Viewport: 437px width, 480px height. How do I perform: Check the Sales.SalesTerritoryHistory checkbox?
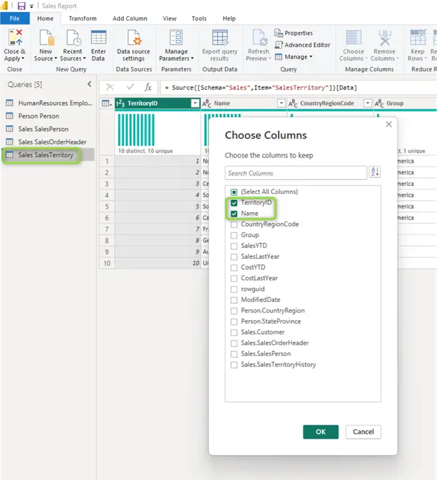234,365
